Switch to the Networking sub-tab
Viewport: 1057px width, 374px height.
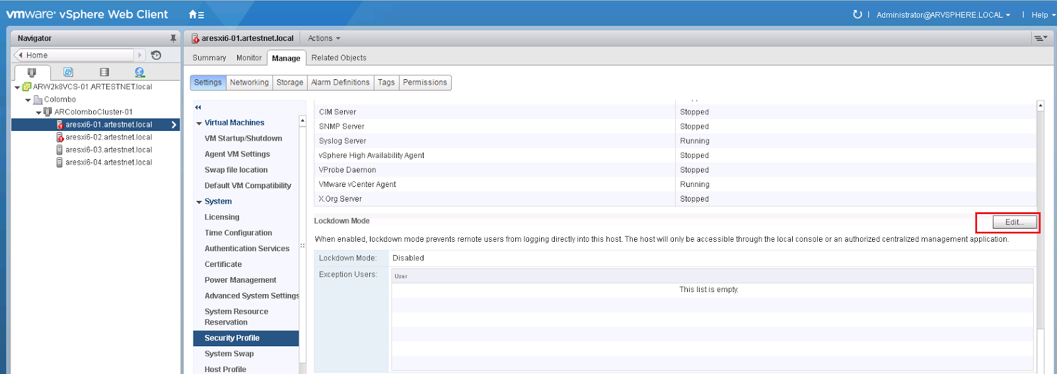click(249, 83)
